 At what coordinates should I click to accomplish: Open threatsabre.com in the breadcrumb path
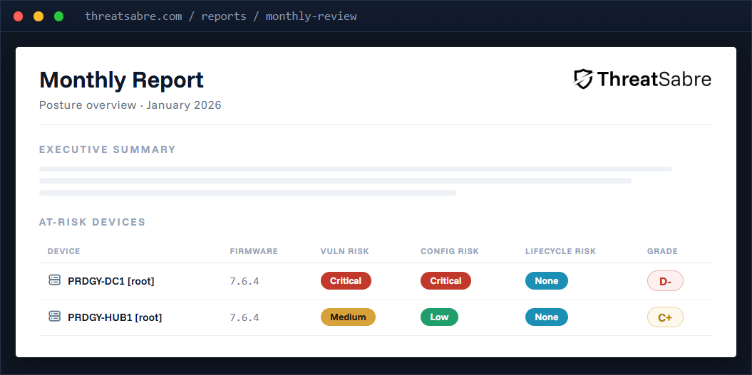(x=133, y=16)
